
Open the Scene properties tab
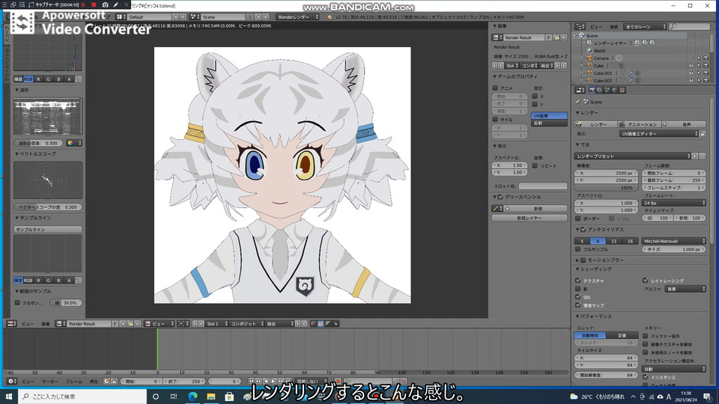(x=607, y=91)
